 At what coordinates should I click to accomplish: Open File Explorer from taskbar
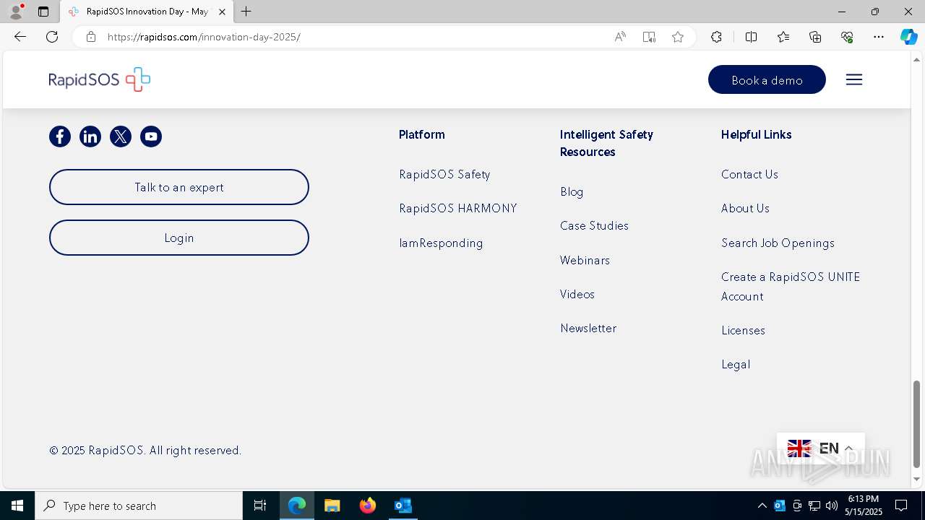tap(332, 506)
